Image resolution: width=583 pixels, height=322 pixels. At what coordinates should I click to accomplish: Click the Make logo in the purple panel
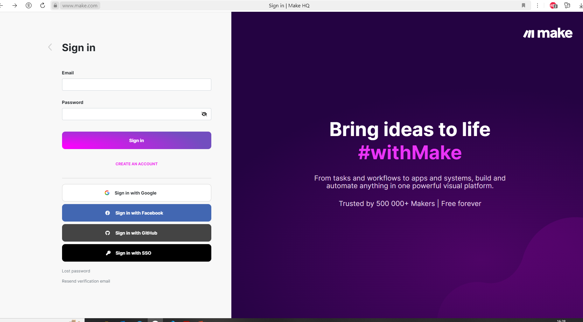548,33
